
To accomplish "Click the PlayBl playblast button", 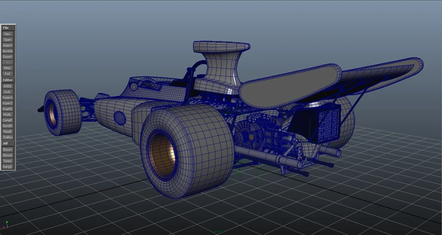I will [8, 131].
